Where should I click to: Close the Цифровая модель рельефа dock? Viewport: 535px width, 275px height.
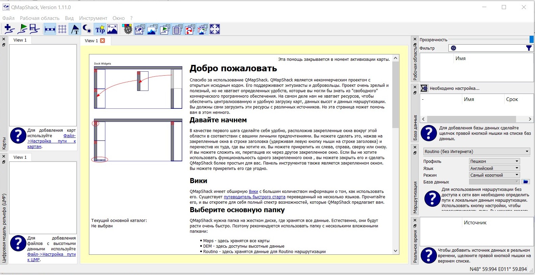4,156
